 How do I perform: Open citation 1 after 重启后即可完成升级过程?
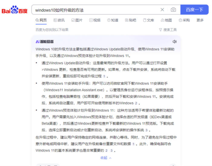point(104,76)
